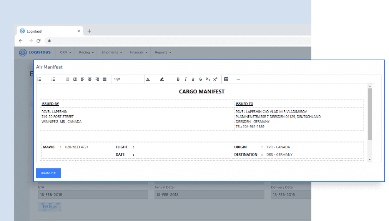Click the YVR - CANADA origin value
Image resolution: width=389 pixels, height=221 pixels.
tap(278, 147)
